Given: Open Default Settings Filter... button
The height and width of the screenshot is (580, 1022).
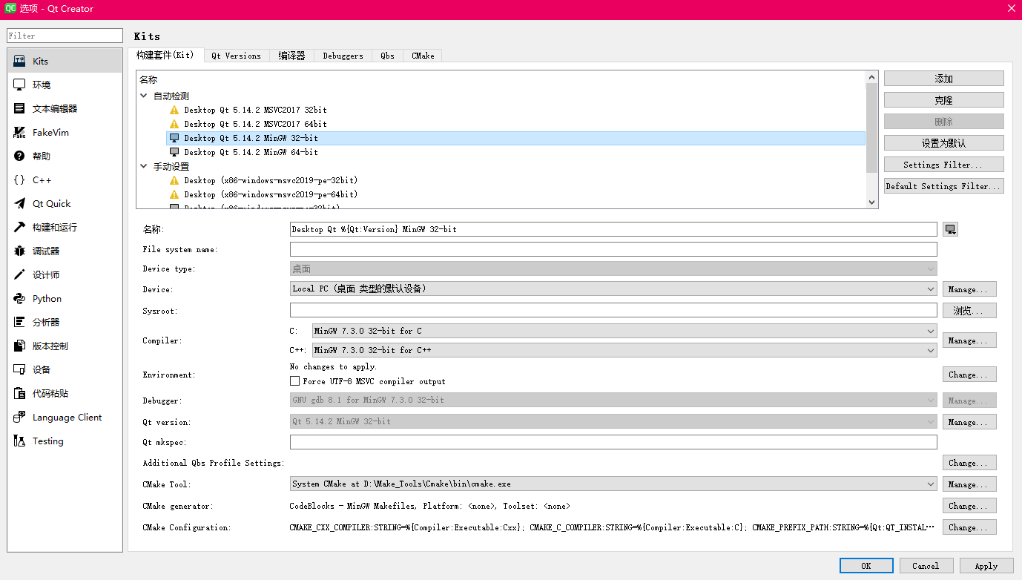Looking at the screenshot, I should coord(943,186).
